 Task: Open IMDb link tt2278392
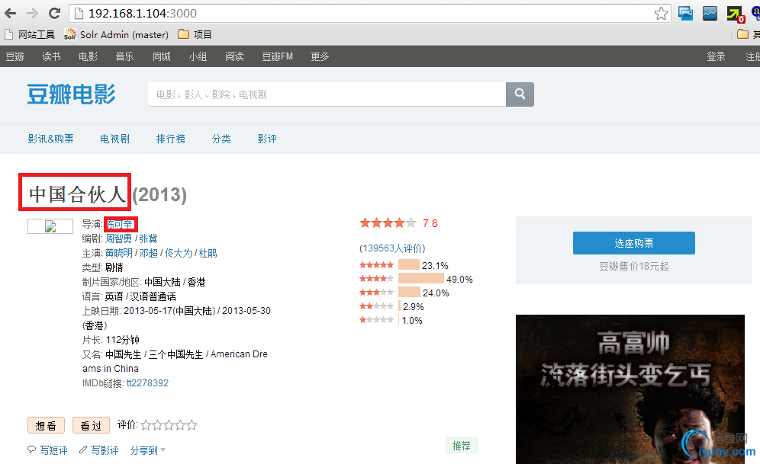pyautogui.click(x=148, y=382)
